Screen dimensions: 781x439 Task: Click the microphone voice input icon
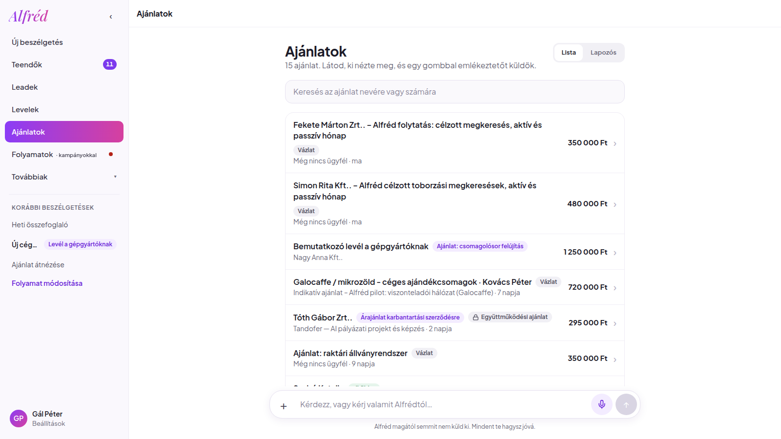(602, 404)
